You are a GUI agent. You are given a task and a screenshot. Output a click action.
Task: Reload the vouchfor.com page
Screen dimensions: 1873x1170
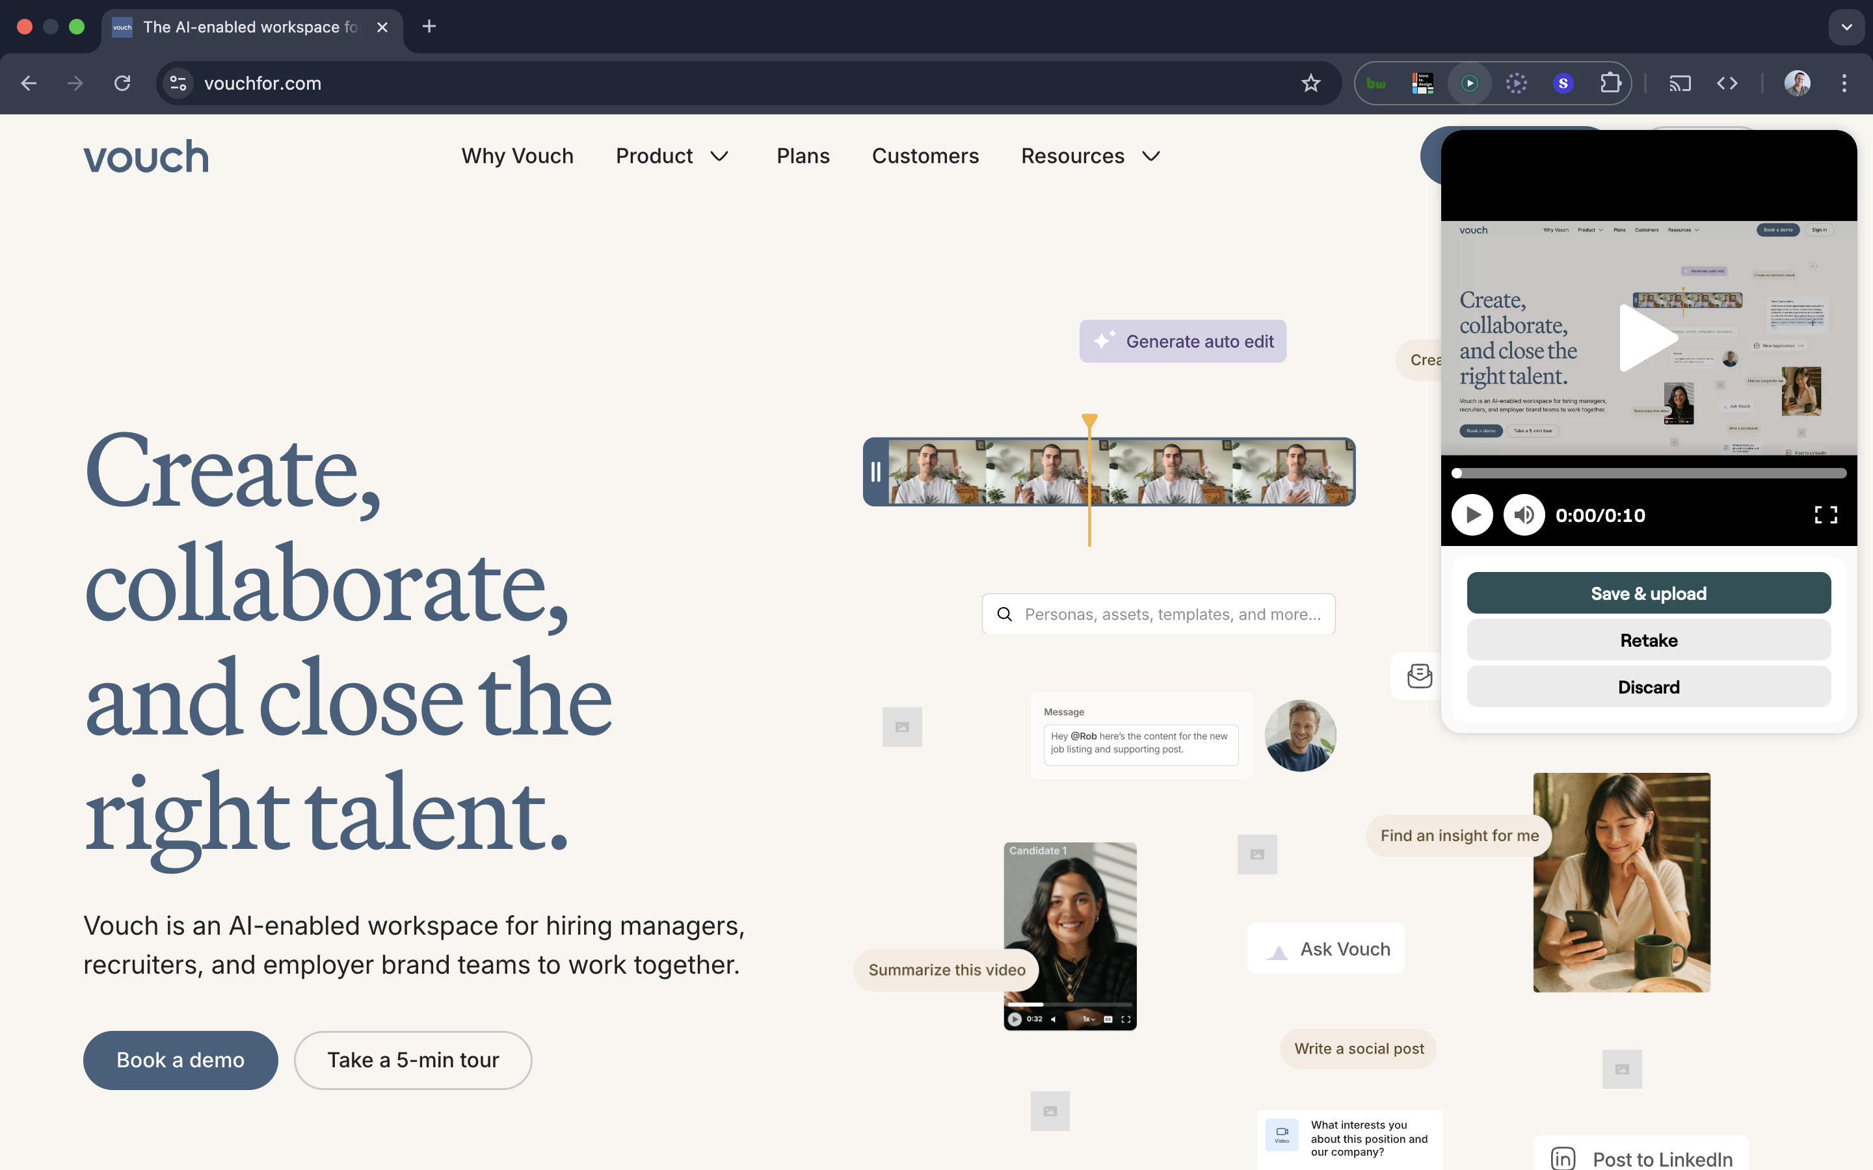tap(122, 84)
